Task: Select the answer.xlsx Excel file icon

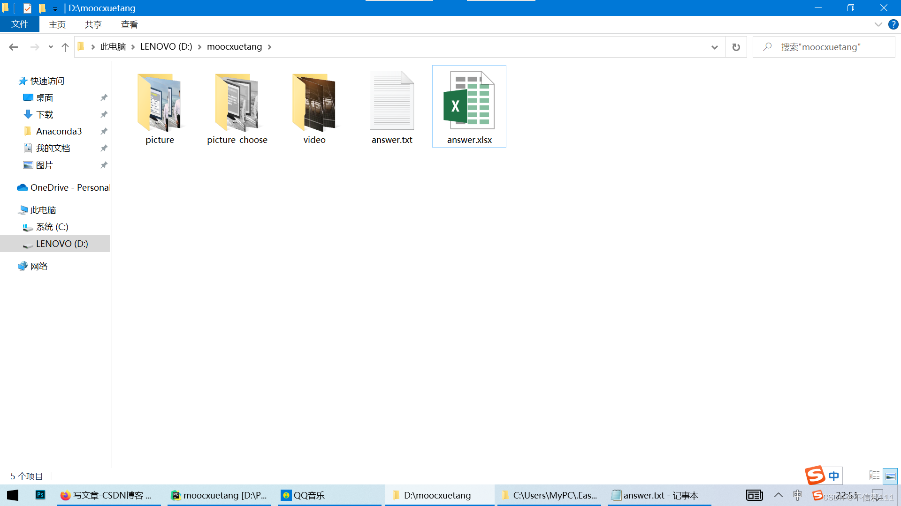Action: click(x=469, y=101)
